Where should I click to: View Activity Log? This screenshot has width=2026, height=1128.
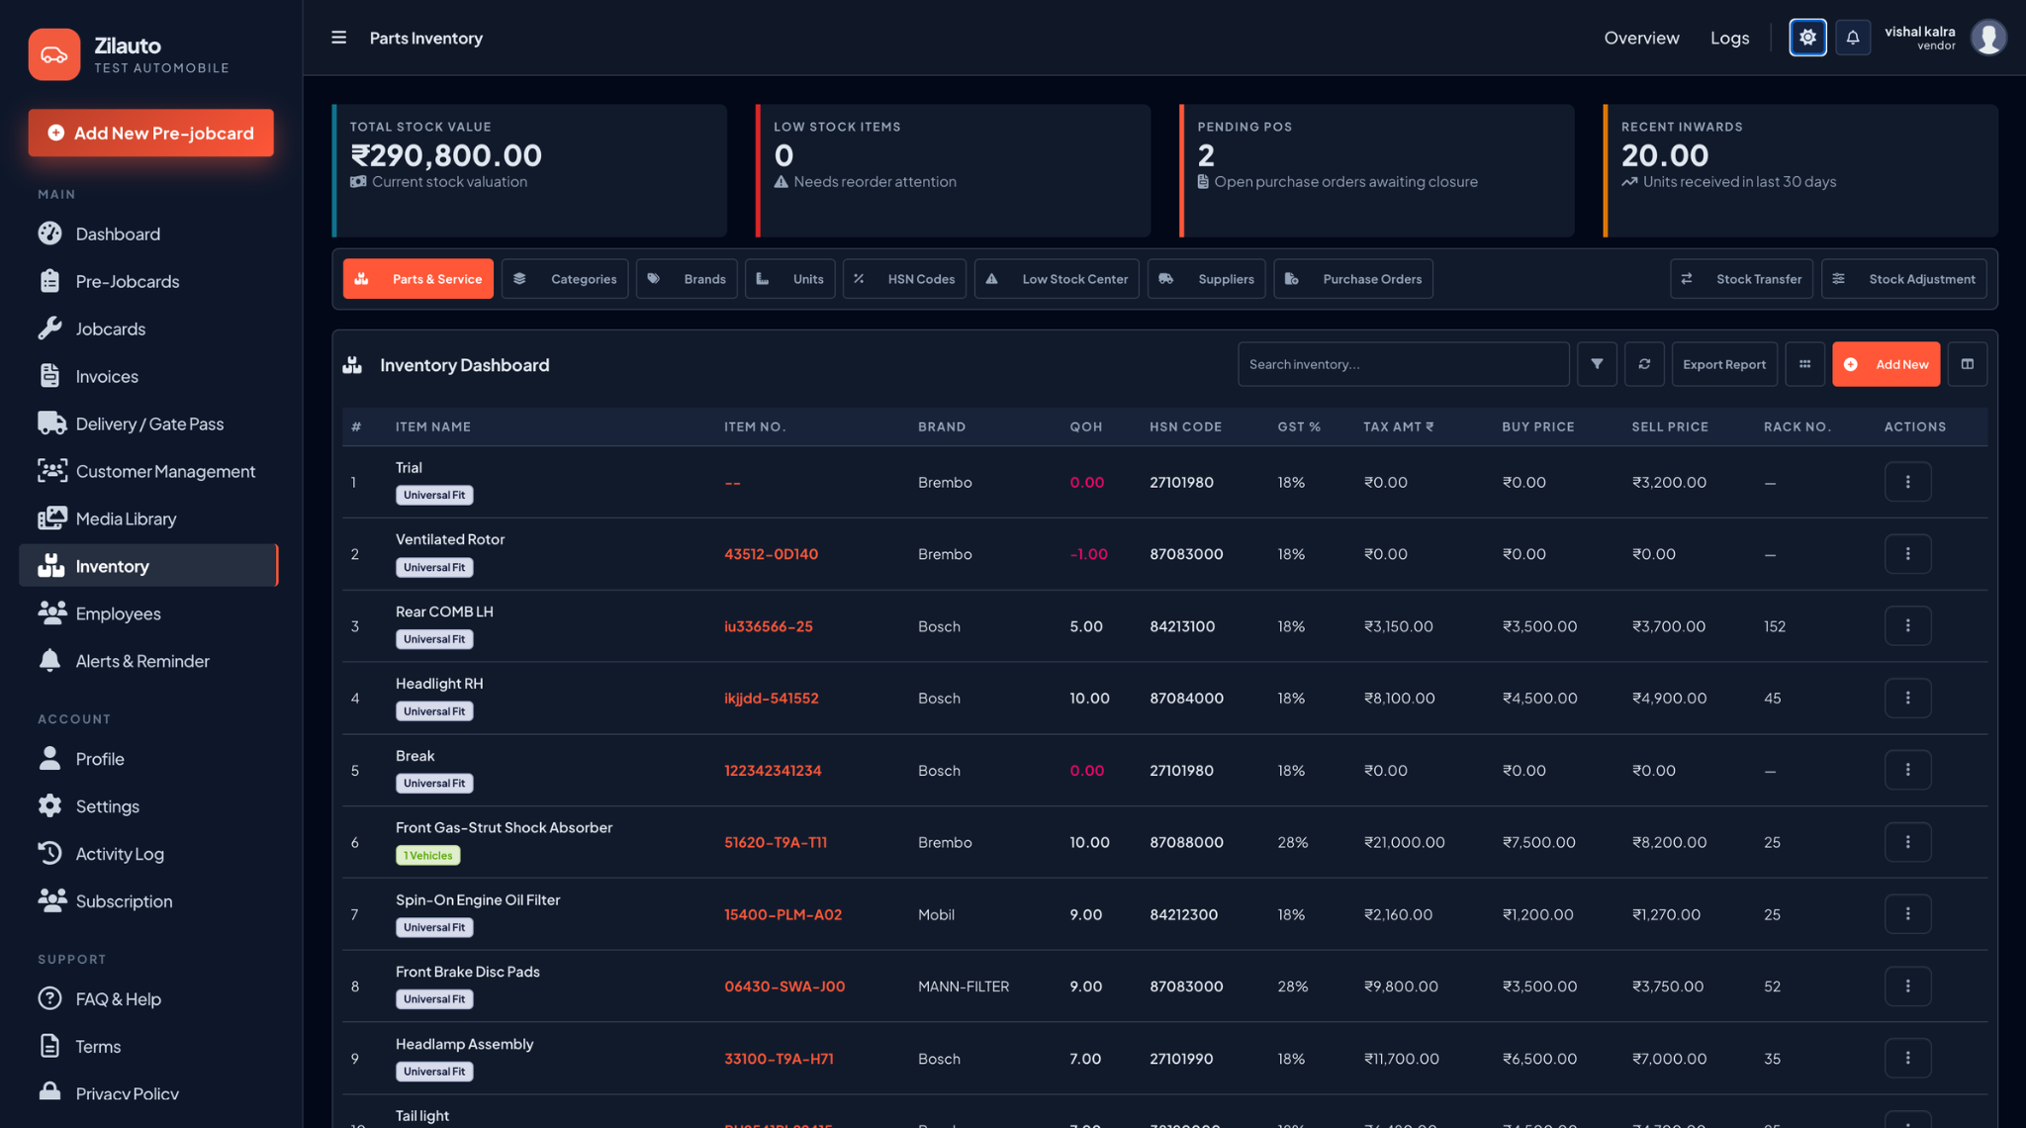click(x=148, y=854)
